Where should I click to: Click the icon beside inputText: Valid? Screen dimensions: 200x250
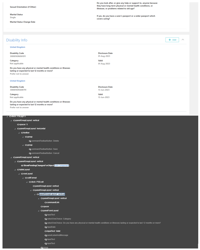(46, 231)
